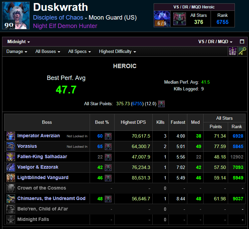Click the Best Perf. Avg value 47.7
This screenshot has height=229, width=249.
(66, 90)
